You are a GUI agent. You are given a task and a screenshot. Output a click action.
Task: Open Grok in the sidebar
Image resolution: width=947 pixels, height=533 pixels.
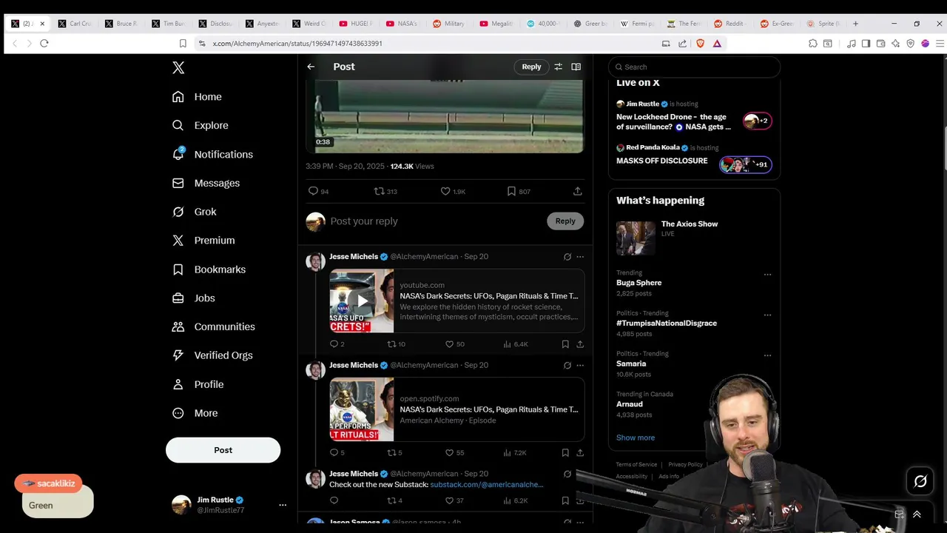coord(194,212)
